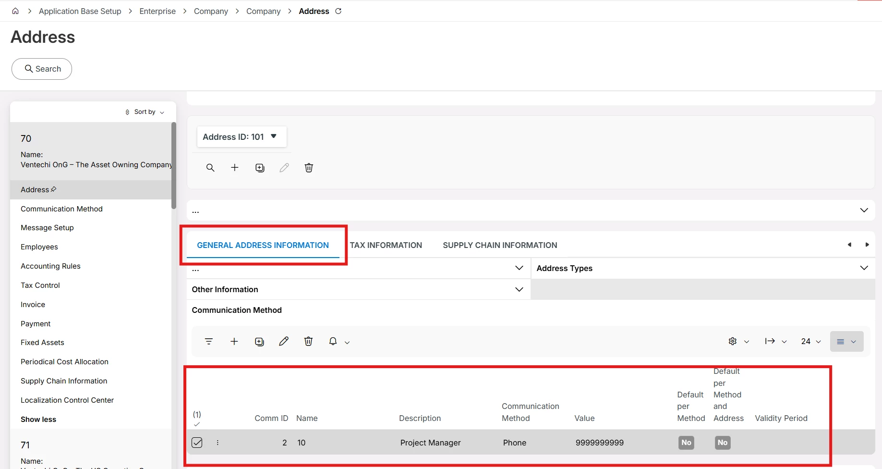Open Employees in the sidebar
The height and width of the screenshot is (469, 882).
pyautogui.click(x=39, y=247)
